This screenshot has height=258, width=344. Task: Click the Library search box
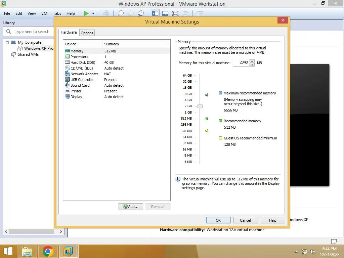click(x=29, y=31)
